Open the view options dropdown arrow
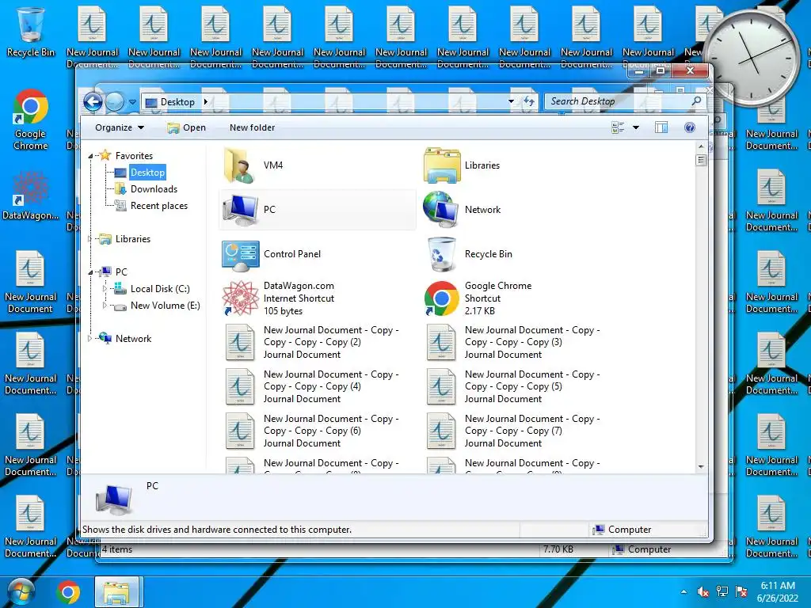The width and height of the screenshot is (811, 608). tap(636, 127)
